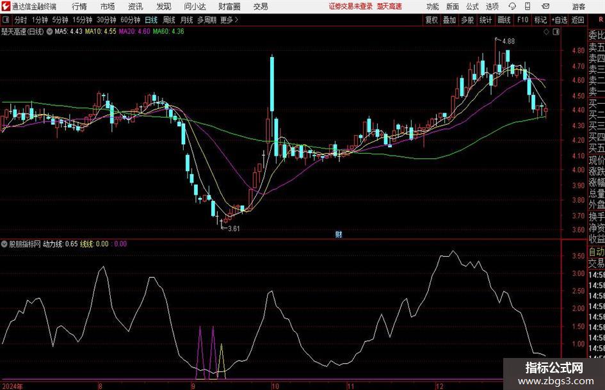Image resolution: width=605 pixels, height=390 pixels.
Task: Click the 返回 back button
Action: (577, 20)
